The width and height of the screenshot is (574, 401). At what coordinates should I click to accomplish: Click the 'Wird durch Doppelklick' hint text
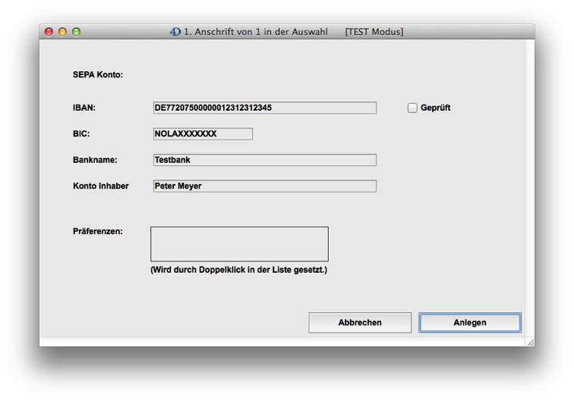pos(239,270)
